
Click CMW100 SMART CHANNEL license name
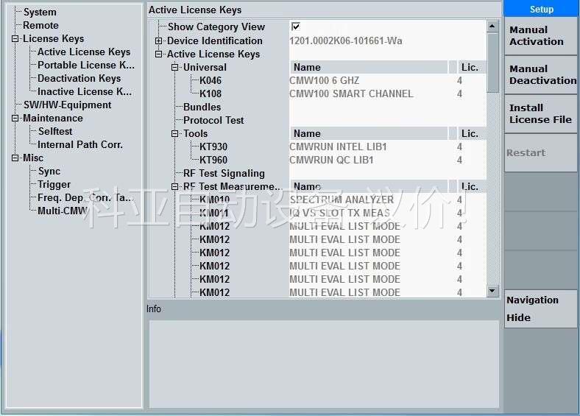point(351,94)
